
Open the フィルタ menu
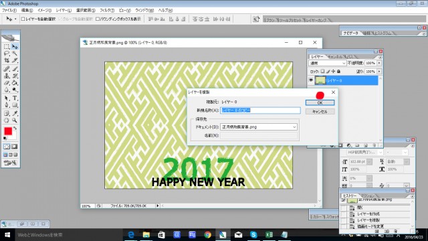pyautogui.click(x=107, y=10)
